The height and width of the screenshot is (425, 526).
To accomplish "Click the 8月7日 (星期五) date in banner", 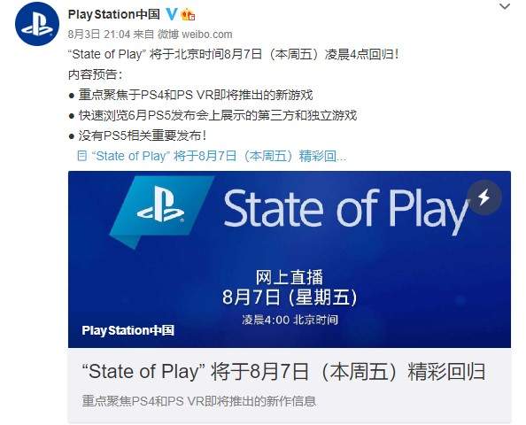I will point(290,297).
